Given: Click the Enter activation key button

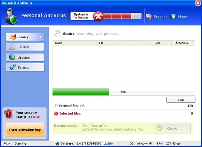Looking at the screenshot, I should pyautogui.click(x=25, y=130).
